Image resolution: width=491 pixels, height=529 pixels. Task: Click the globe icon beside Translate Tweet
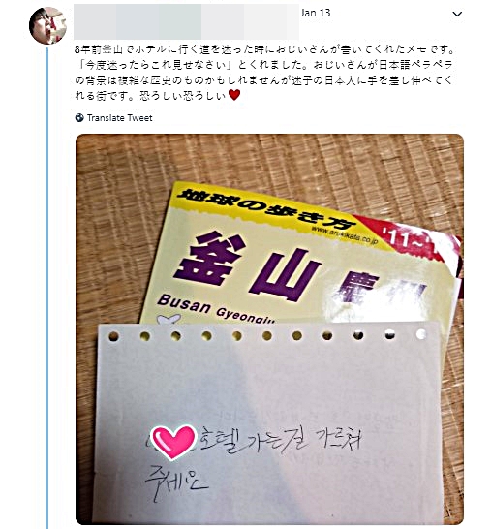pos(79,118)
